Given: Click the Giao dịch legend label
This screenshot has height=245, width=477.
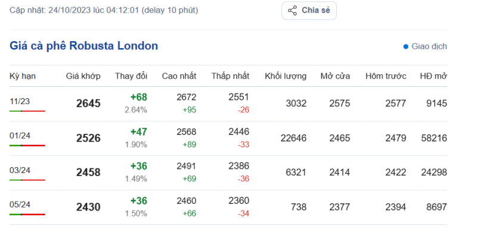Looking at the screenshot, I should pyautogui.click(x=429, y=46).
